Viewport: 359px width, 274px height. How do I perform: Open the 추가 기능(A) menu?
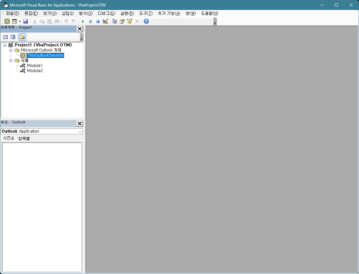pyautogui.click(x=169, y=13)
